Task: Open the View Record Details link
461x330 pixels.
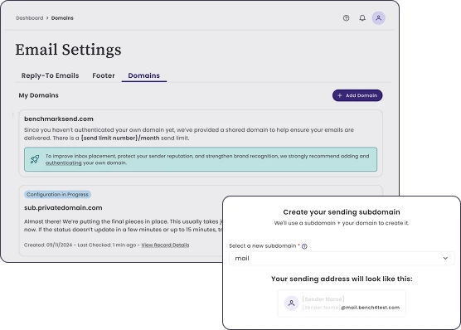Action: pyautogui.click(x=165, y=245)
